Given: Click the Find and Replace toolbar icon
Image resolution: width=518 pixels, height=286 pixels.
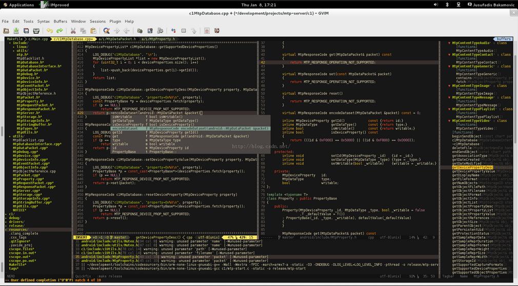Looking at the screenshot, I should pyautogui.click(x=106, y=31).
